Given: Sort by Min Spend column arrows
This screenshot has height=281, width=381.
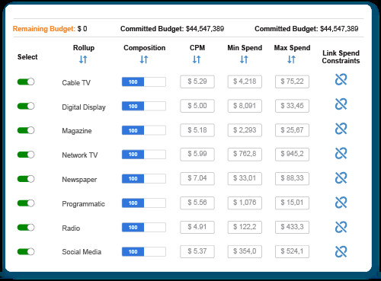Looking at the screenshot, I should (x=244, y=59).
